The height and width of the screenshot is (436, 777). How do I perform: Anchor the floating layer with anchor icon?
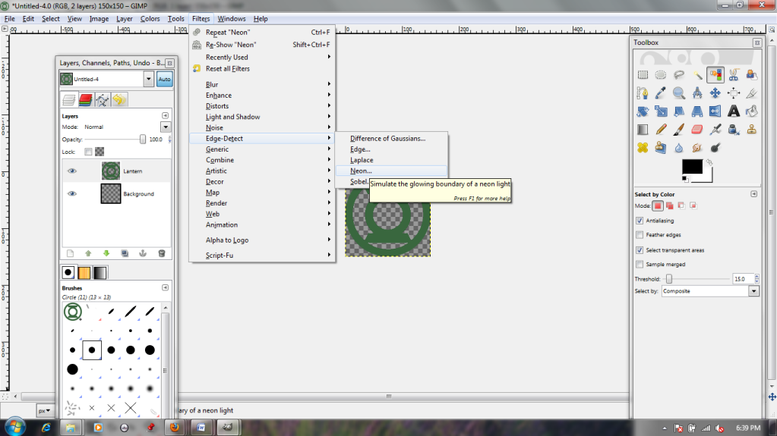point(143,253)
